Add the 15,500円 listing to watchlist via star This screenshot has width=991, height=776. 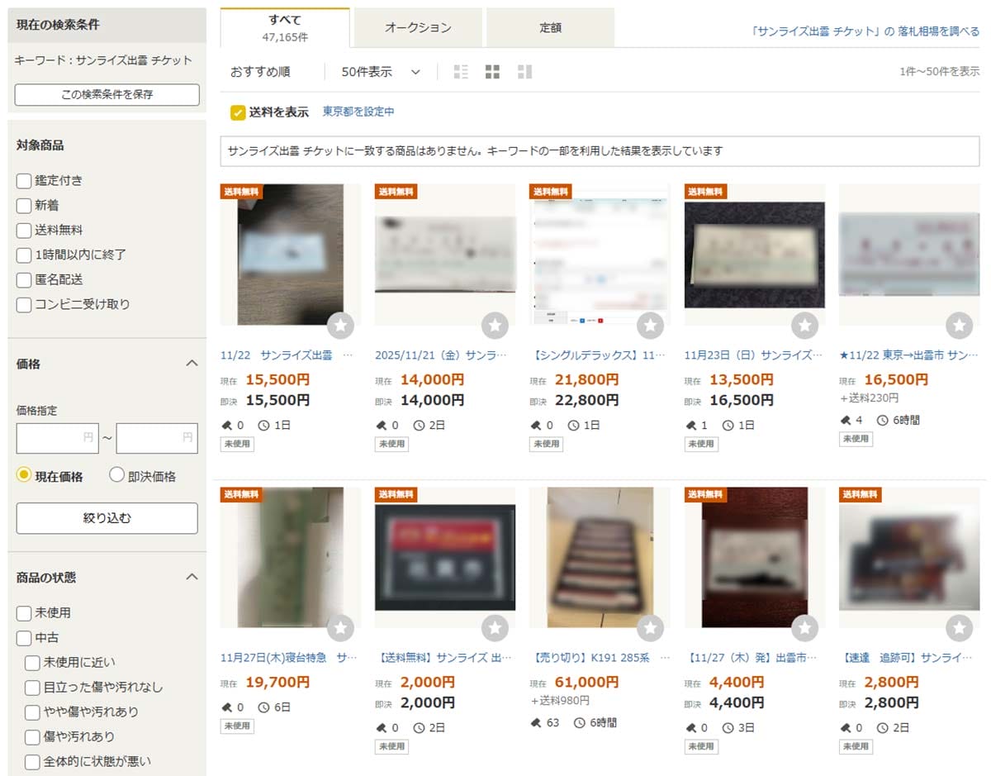coord(340,326)
